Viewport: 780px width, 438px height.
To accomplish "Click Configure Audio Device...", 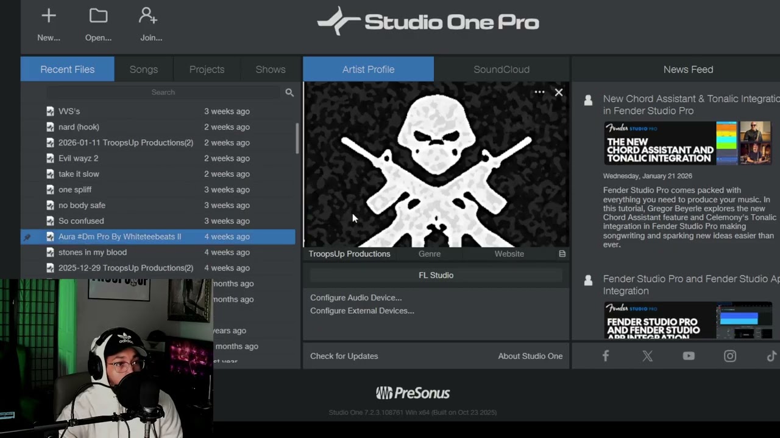I will pos(356,297).
